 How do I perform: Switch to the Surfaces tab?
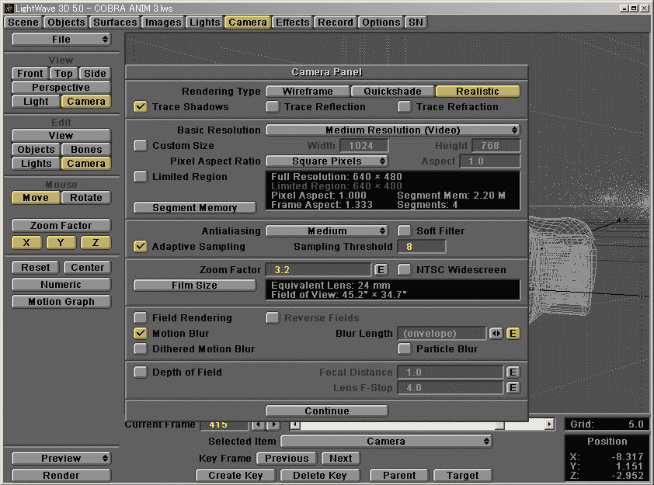tap(115, 23)
